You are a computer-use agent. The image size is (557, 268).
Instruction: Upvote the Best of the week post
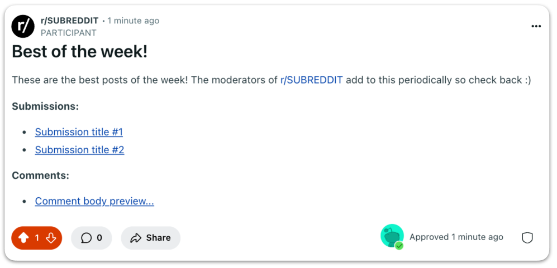(23, 238)
